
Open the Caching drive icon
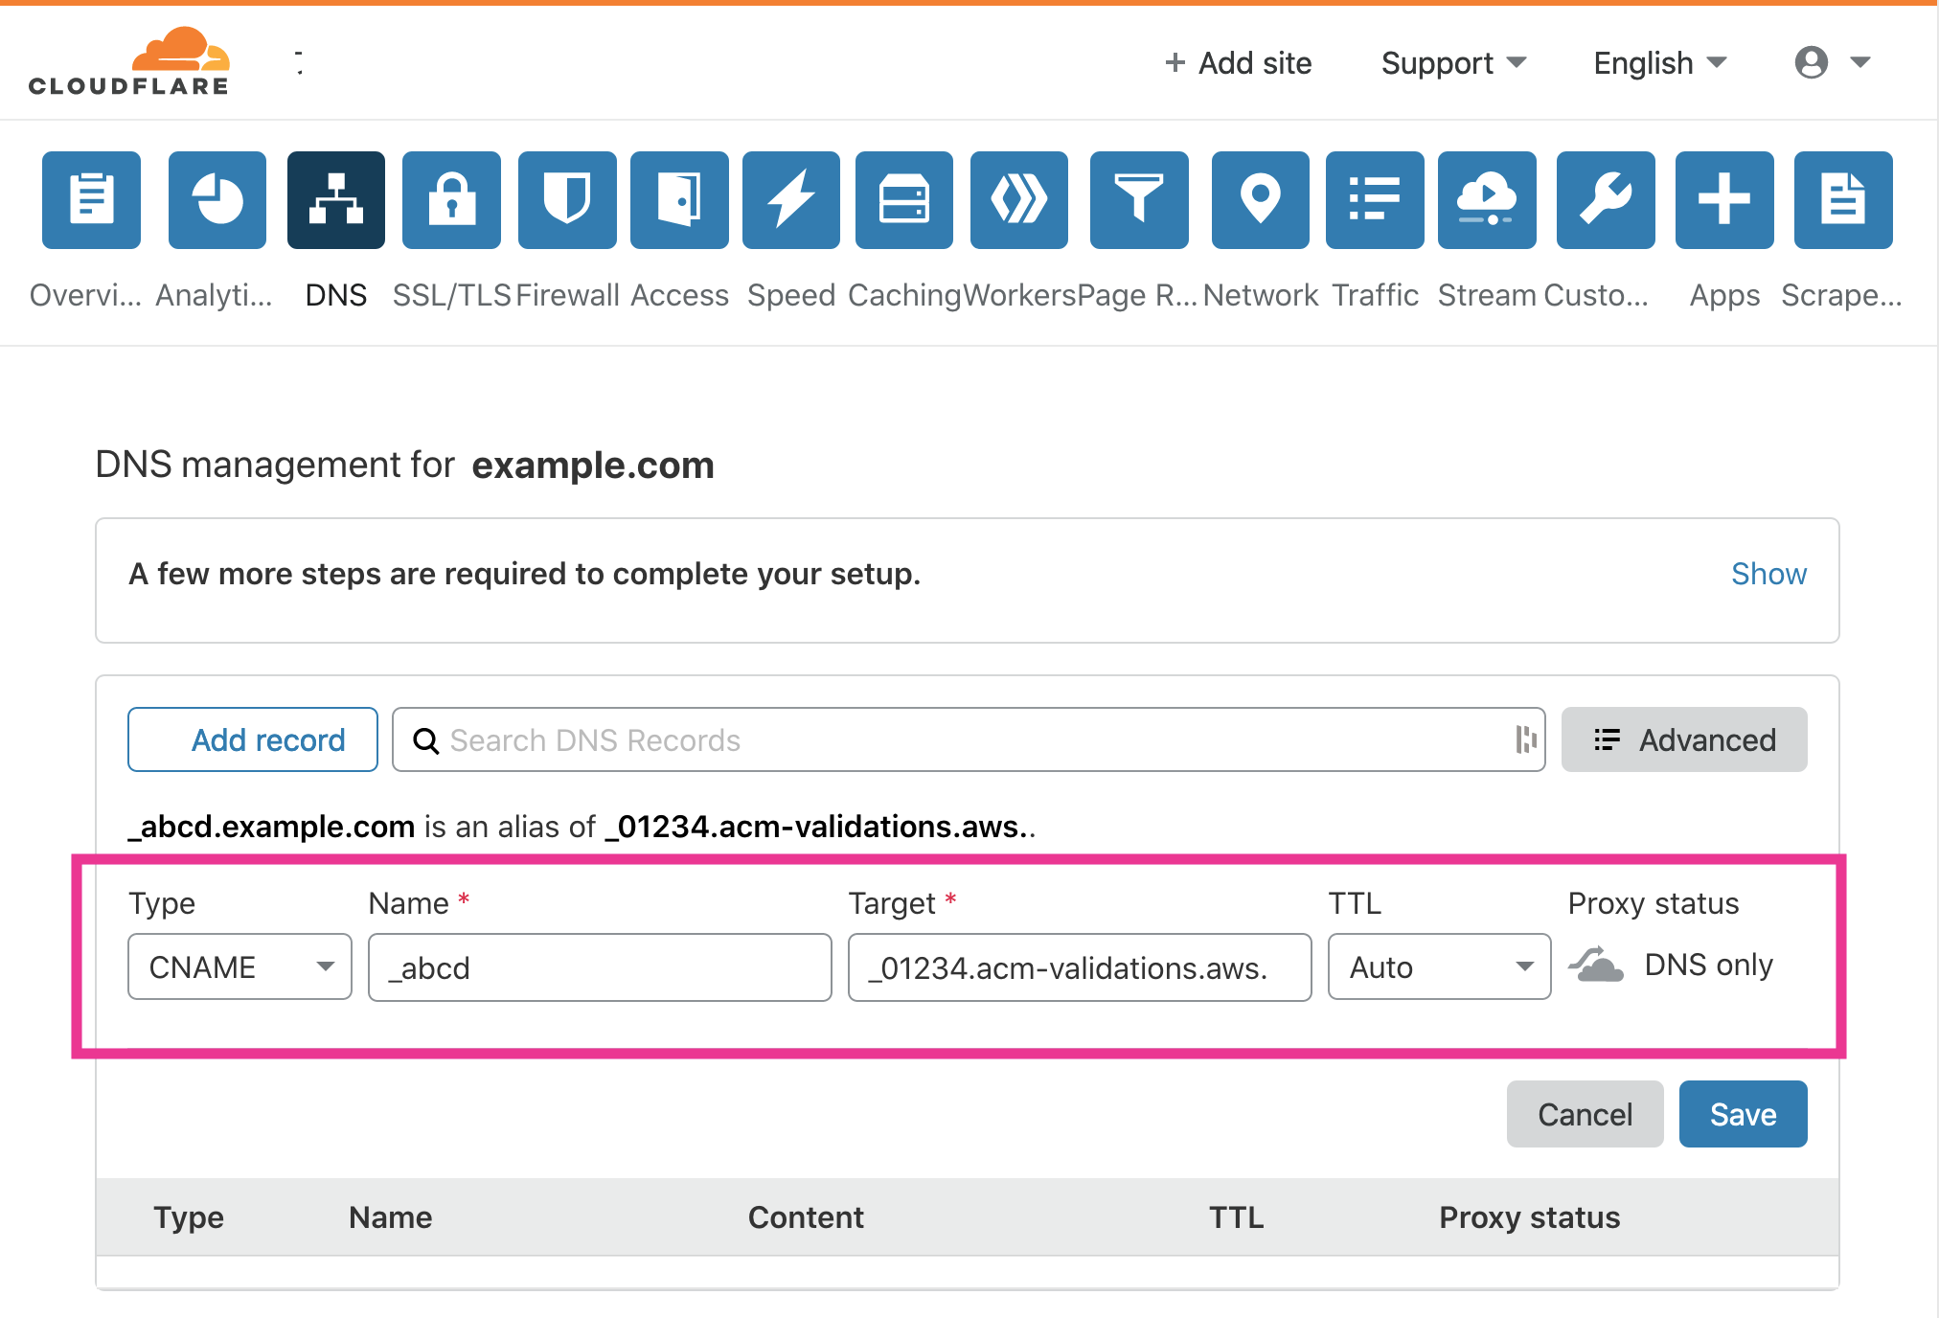coord(904,200)
